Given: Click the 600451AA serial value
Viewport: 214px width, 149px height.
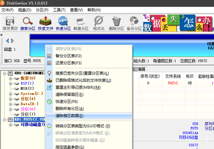Looking at the screenshot, I should click(190, 133).
